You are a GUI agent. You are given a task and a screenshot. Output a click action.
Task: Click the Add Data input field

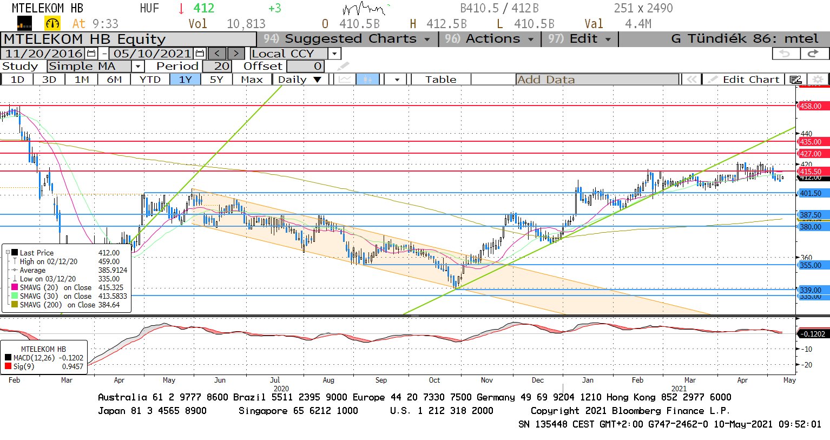click(597, 80)
